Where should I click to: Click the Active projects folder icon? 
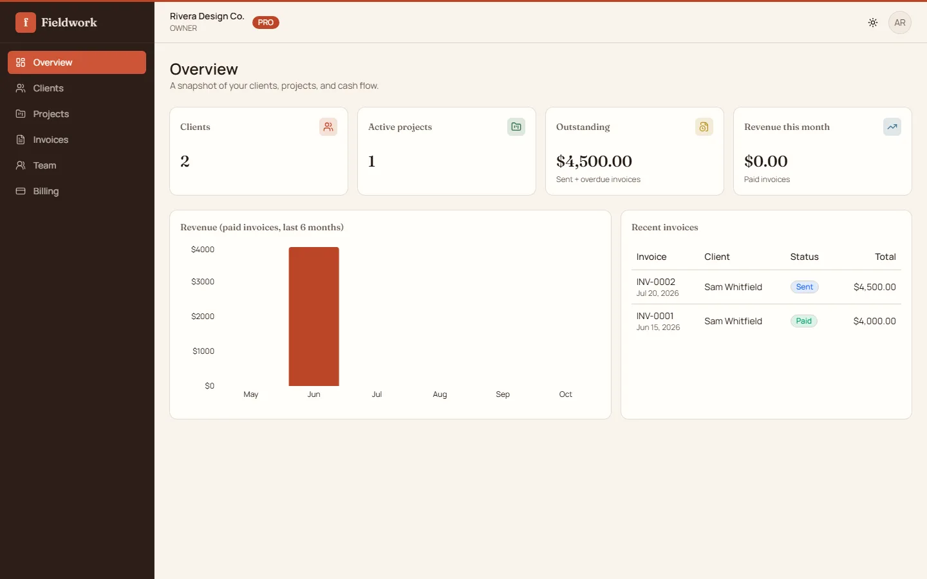[516, 127]
